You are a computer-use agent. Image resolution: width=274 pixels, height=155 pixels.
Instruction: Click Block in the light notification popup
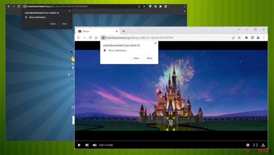point(149,58)
